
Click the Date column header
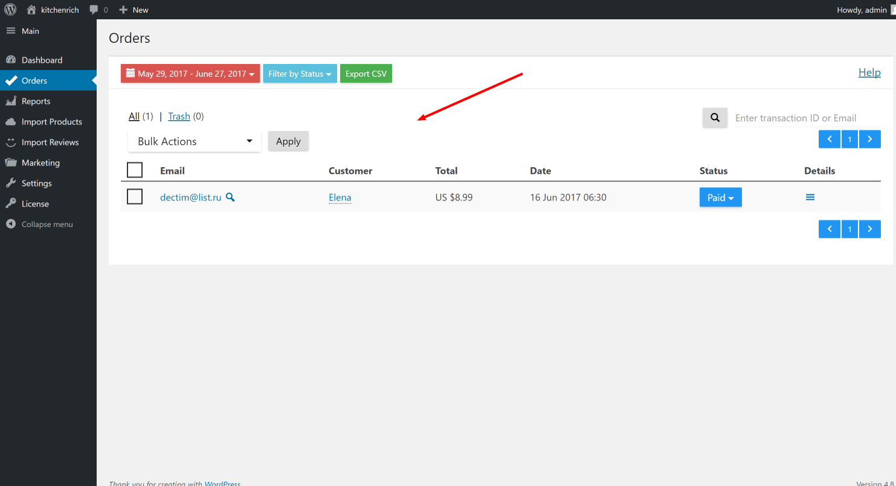[x=540, y=171]
